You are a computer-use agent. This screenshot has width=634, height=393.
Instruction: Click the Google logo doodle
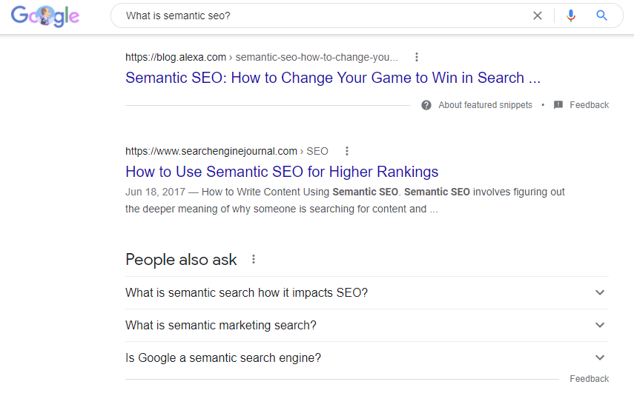coord(45,16)
